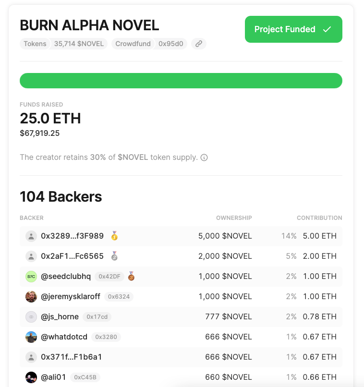Click the info icon after token supply text
The image size is (364, 387).
[x=204, y=157]
